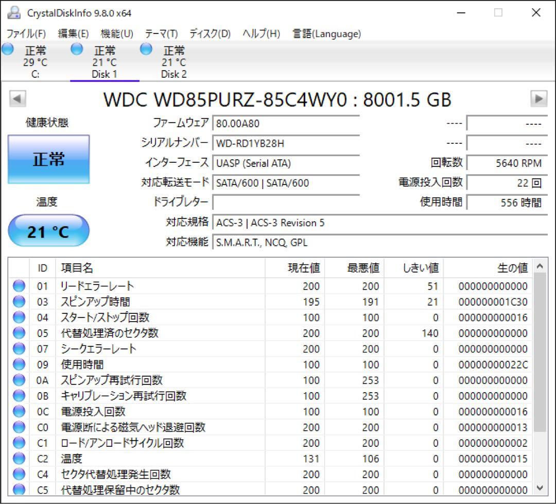Click the 現在値 column header
The width and height of the screenshot is (556, 504).
[x=295, y=268]
